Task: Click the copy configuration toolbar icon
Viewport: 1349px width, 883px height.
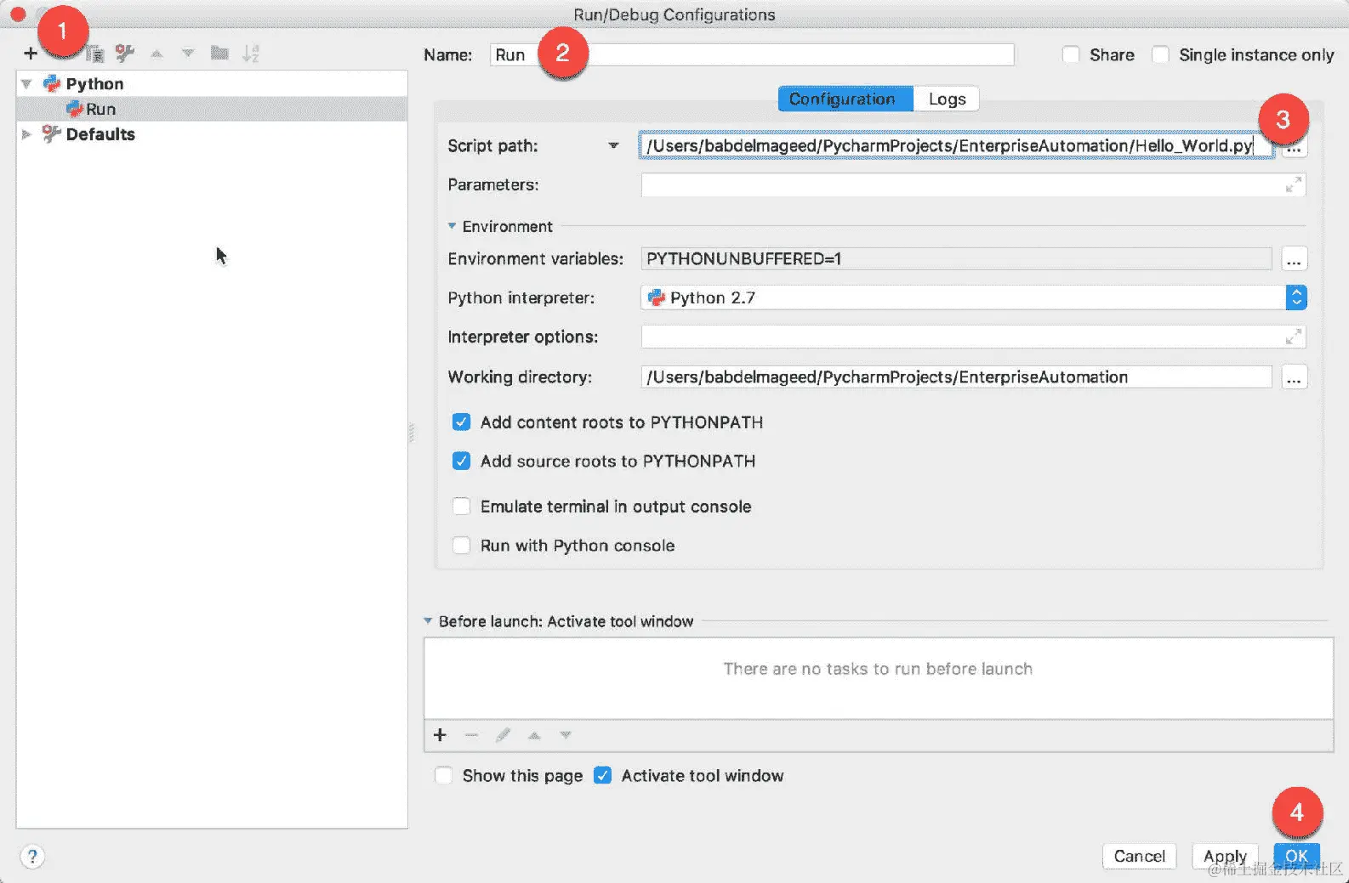Action: click(x=94, y=54)
